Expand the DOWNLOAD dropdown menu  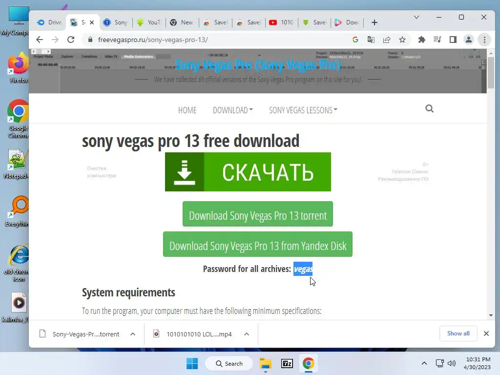(x=232, y=110)
